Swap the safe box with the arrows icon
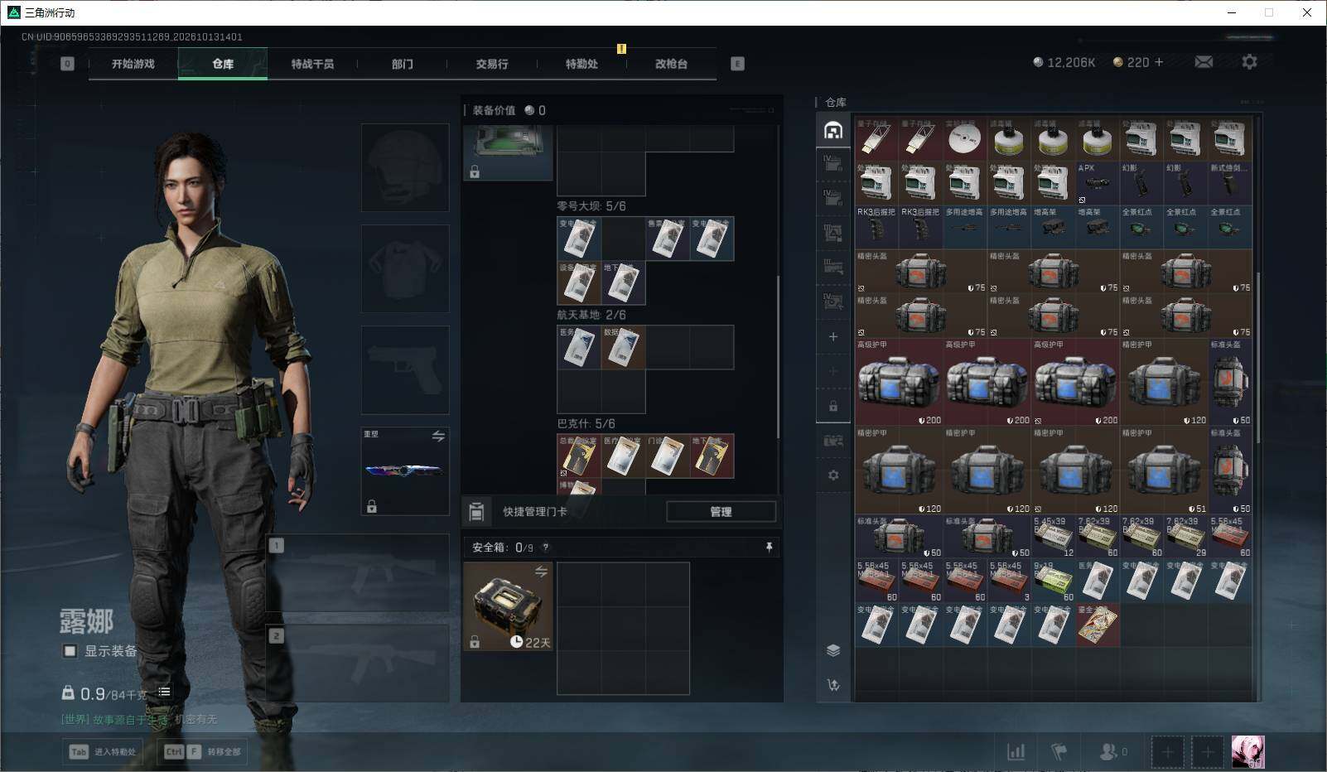This screenshot has width=1327, height=772. pyautogui.click(x=541, y=572)
